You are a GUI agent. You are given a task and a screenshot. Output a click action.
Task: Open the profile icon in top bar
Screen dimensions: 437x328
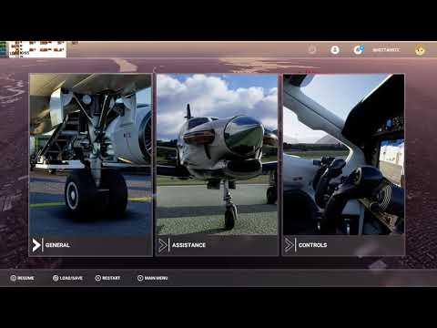(x=335, y=49)
